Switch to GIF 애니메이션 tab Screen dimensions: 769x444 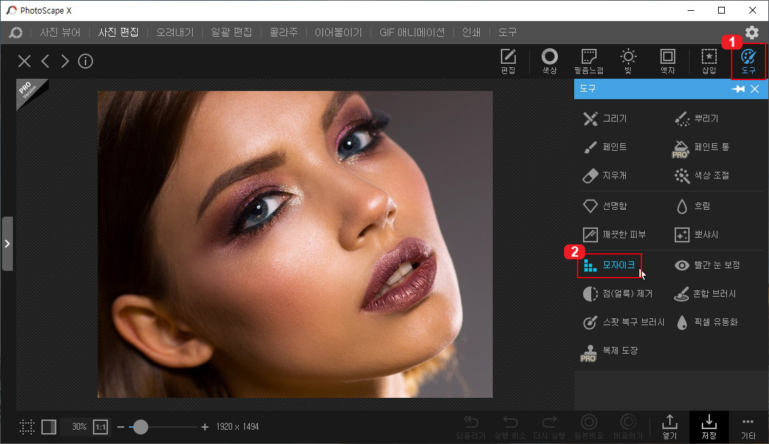pos(412,33)
